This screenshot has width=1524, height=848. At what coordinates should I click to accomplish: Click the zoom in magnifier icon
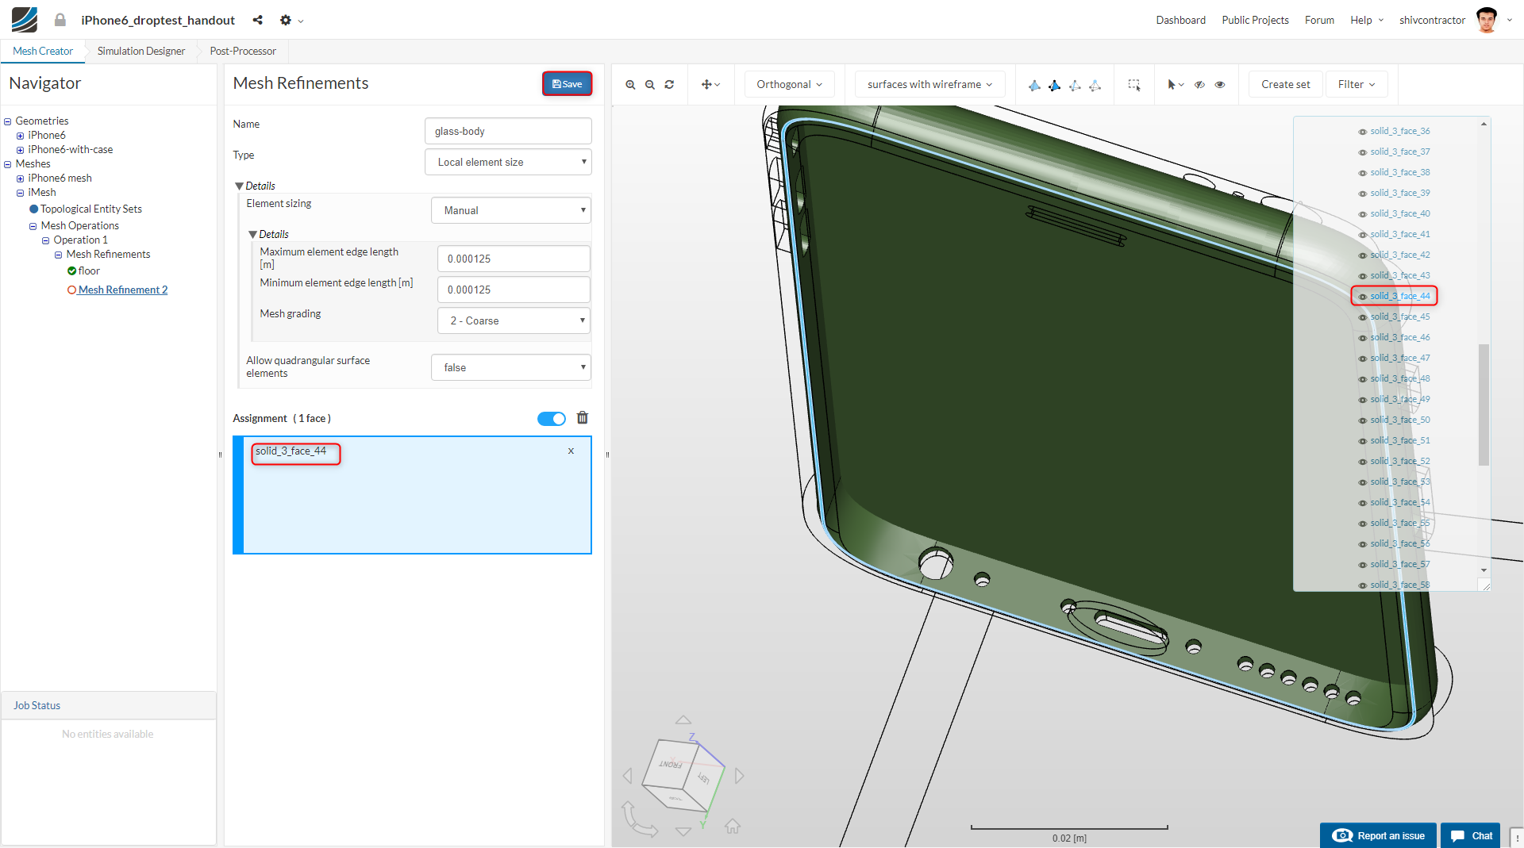(x=630, y=85)
